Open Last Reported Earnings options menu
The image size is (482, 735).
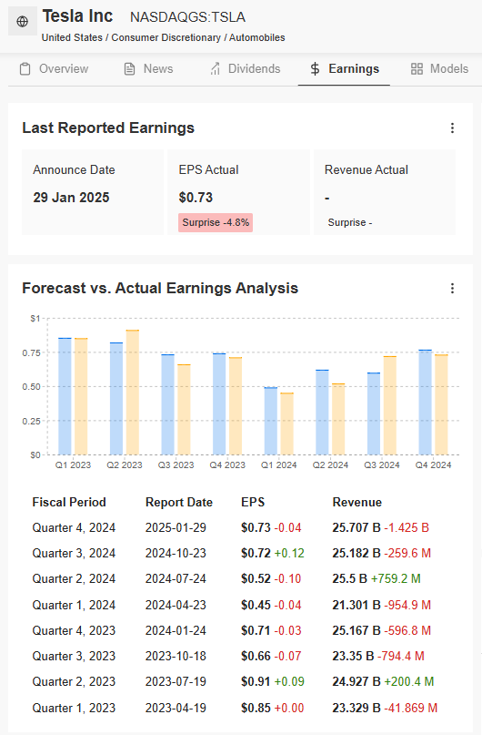452,128
